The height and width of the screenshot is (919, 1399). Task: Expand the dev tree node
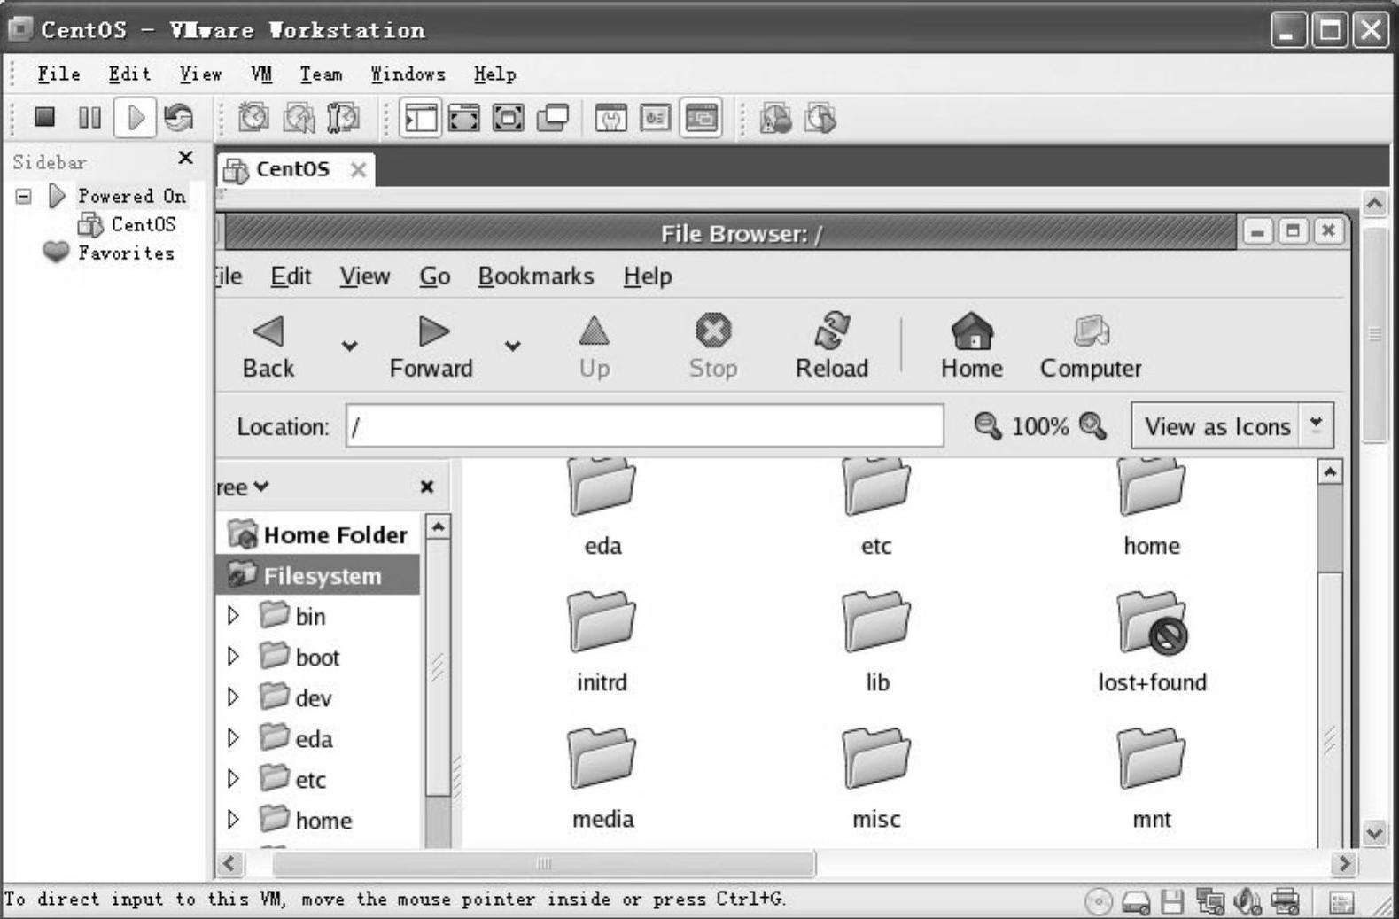[x=233, y=697]
